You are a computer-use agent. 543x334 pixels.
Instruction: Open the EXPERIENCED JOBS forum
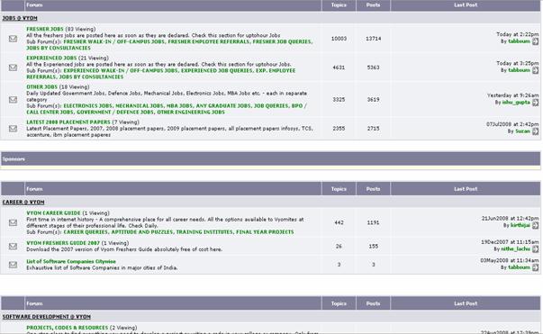click(51, 59)
